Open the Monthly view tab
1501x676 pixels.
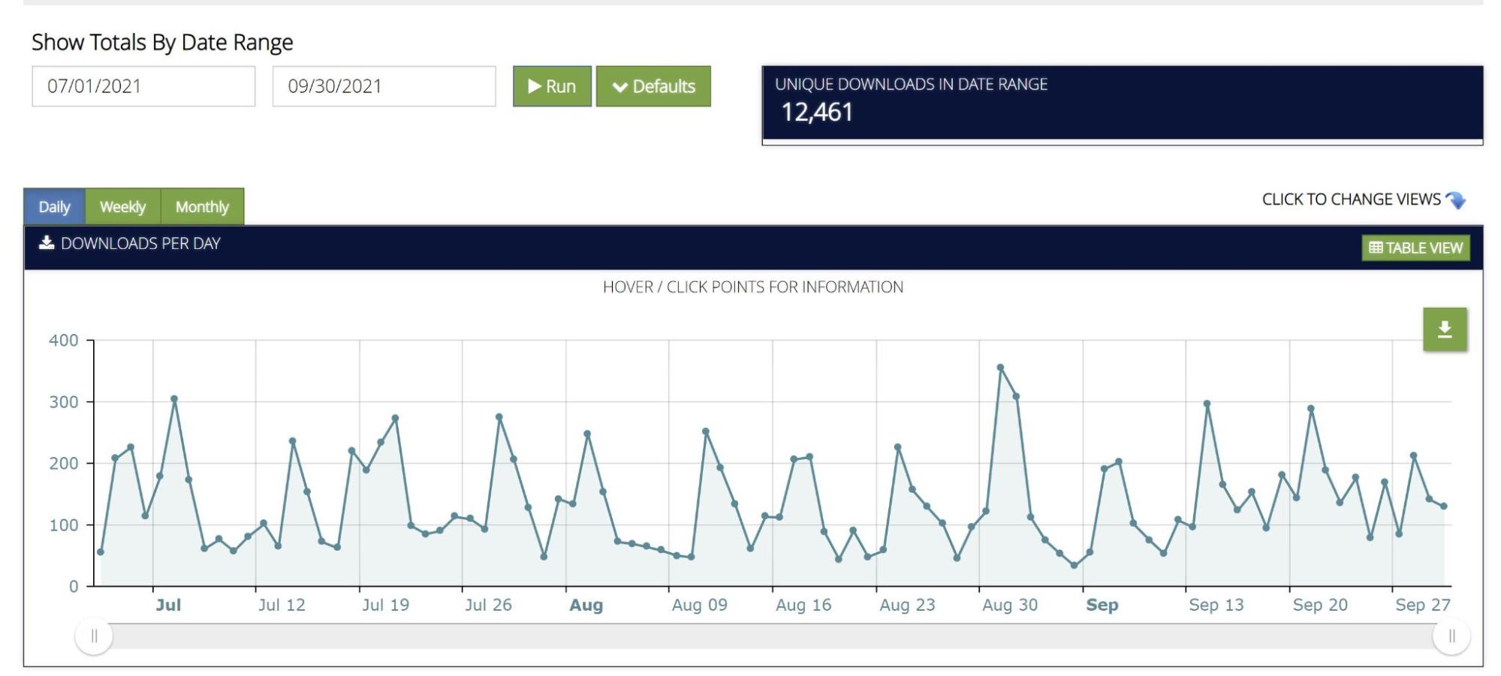[202, 206]
